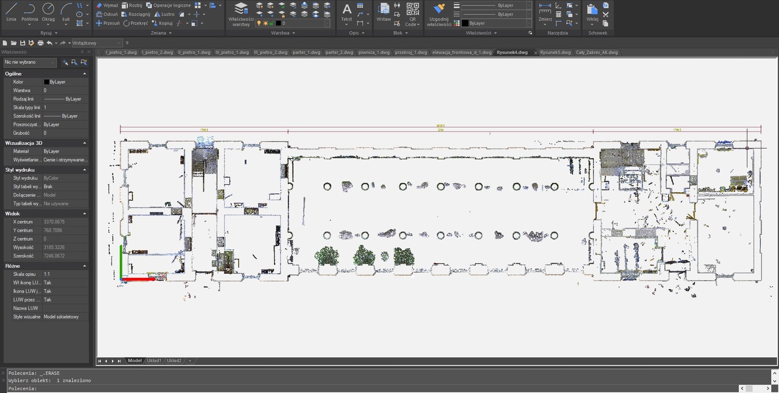The width and height of the screenshot is (779, 393).
Task: Switch to the Układ1 layout tab
Action: point(154,361)
